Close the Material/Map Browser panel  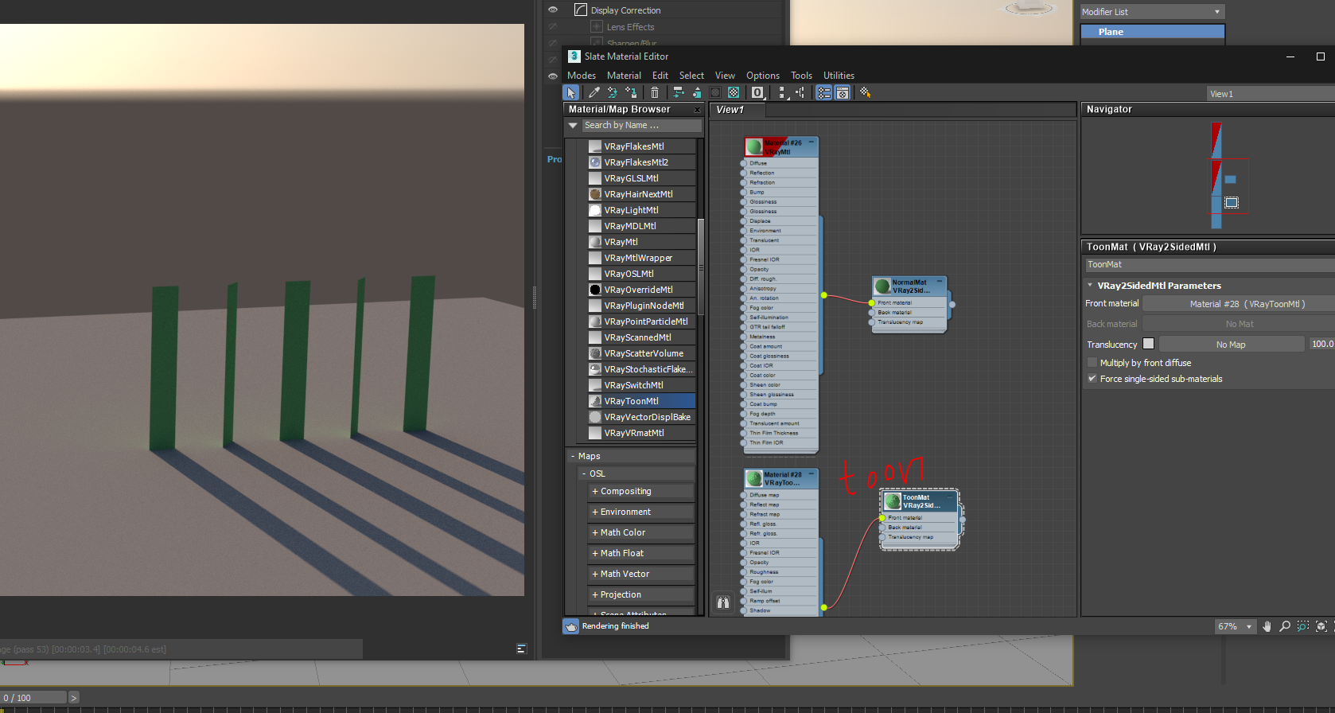[x=698, y=110]
